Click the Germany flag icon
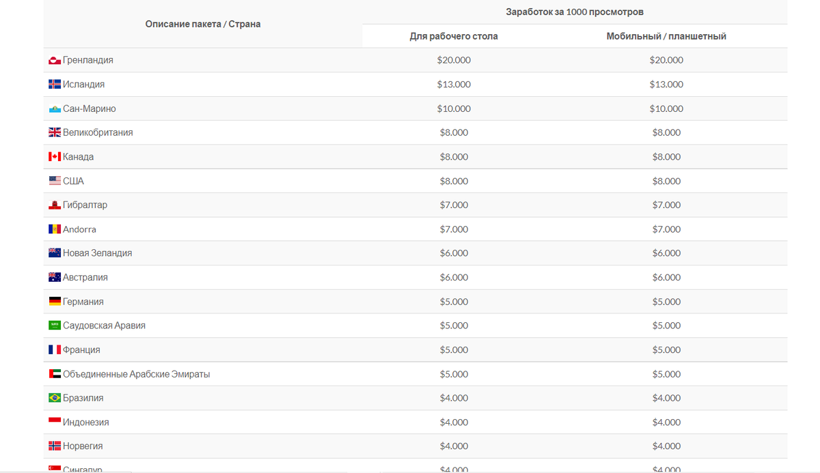 55,302
